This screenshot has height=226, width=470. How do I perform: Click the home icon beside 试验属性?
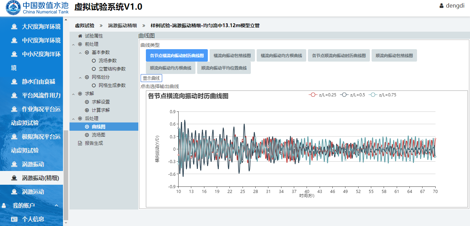tap(80, 36)
